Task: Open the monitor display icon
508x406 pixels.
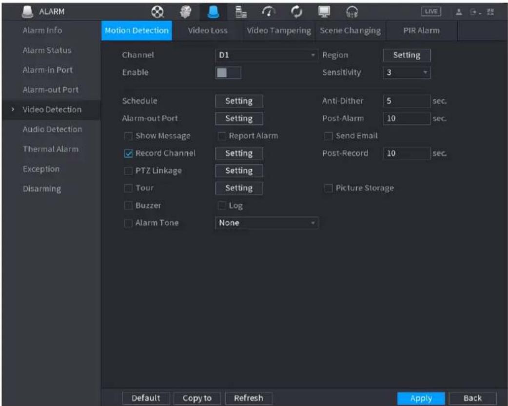Action: [324, 12]
